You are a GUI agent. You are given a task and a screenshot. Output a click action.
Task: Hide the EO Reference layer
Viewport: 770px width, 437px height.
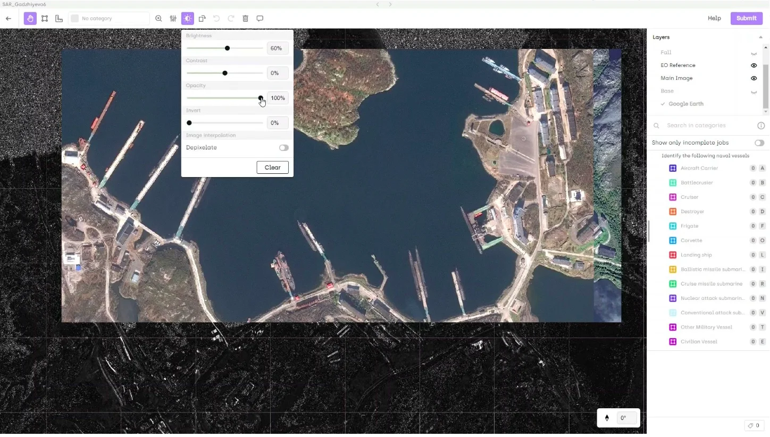tap(754, 65)
